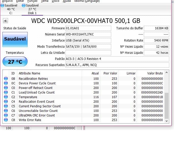
Task: Select the Reallocation Event Count text
Action: pos(37,102)
